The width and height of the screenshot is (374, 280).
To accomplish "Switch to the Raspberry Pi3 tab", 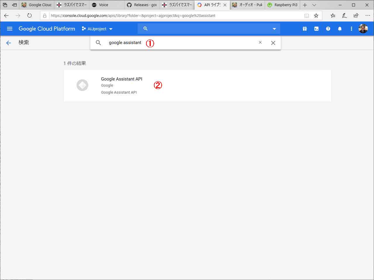I will coord(283,5).
